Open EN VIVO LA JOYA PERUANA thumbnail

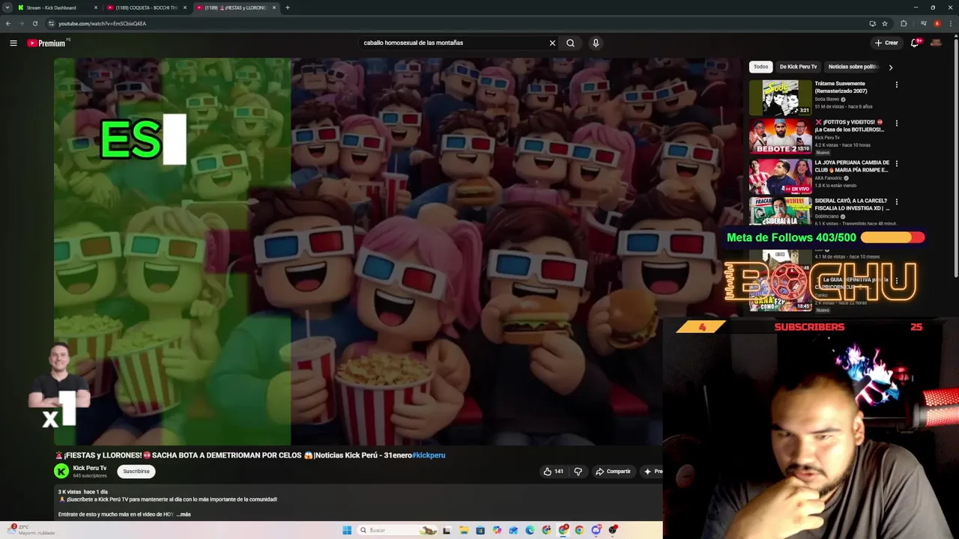pos(780,176)
